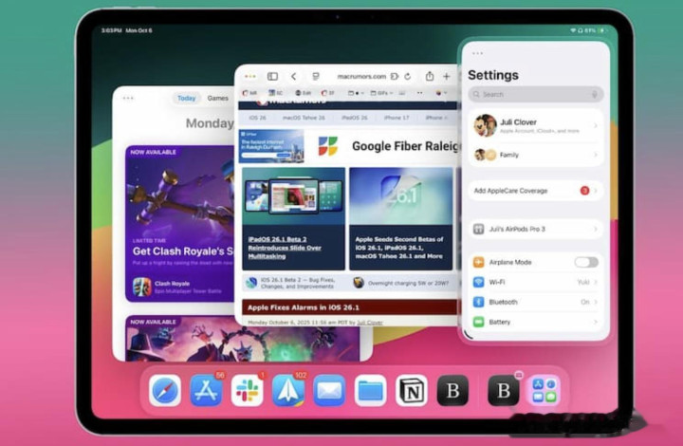Open the MR bookmark in the favorites bar
Image resolution: width=683 pixels, height=446 pixels.
(250, 93)
